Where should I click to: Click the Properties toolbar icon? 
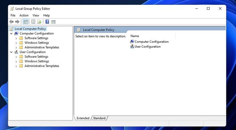[x=33, y=22]
